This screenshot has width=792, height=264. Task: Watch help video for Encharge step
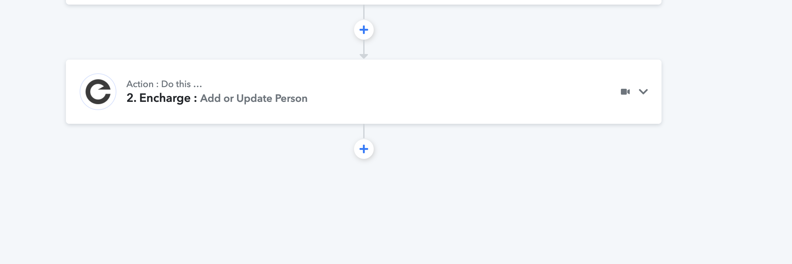click(625, 92)
